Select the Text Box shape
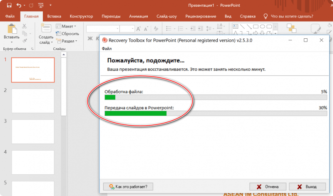This screenshot has height=196, width=333. point(236,26)
